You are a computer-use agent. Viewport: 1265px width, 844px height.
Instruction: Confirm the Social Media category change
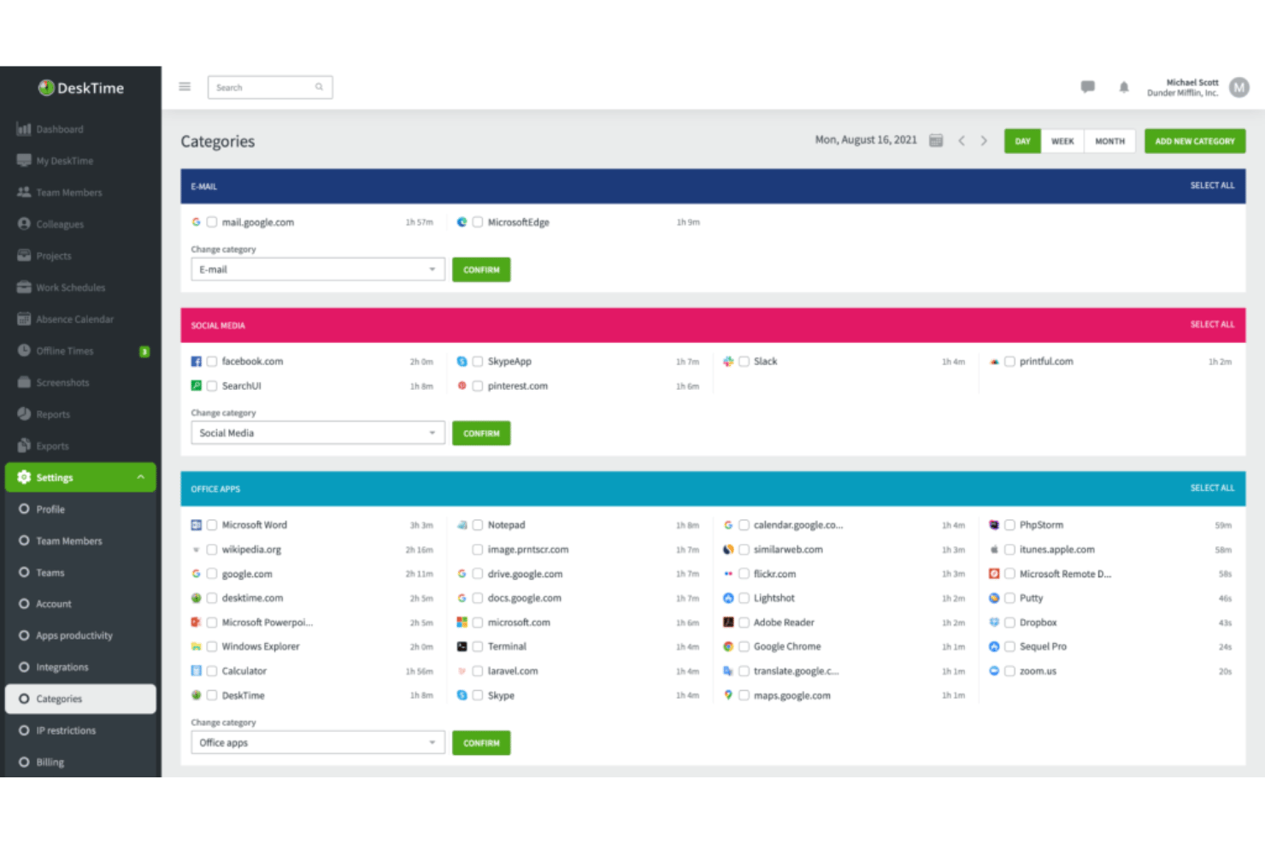(x=481, y=433)
